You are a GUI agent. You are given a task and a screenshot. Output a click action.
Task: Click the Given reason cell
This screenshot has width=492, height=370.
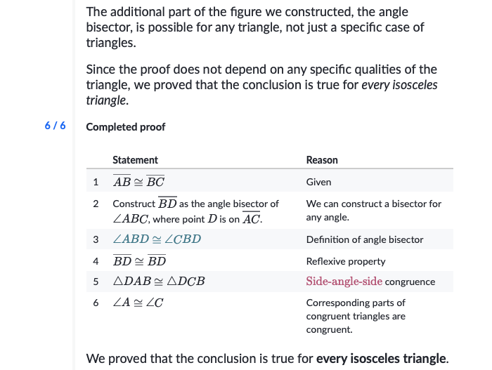click(x=318, y=182)
